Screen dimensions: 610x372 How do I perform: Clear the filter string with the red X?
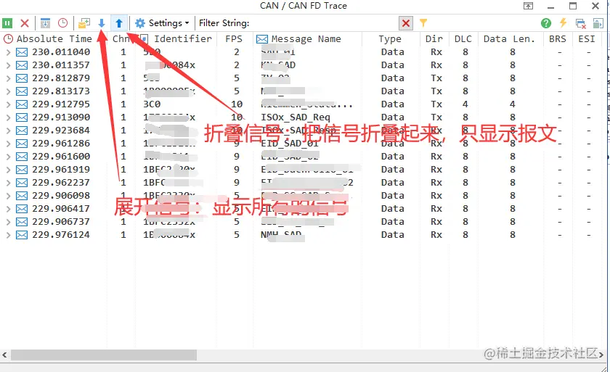tap(406, 23)
